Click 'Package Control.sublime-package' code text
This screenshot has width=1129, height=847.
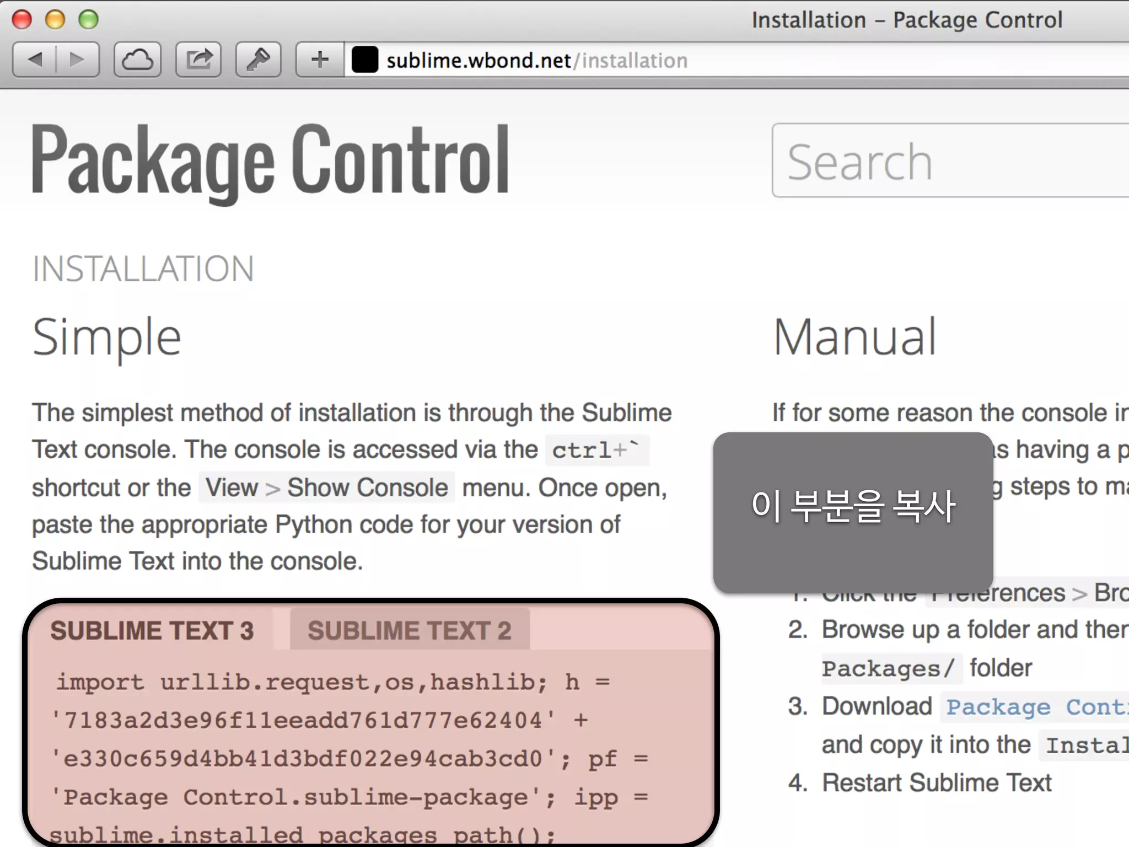click(x=295, y=797)
